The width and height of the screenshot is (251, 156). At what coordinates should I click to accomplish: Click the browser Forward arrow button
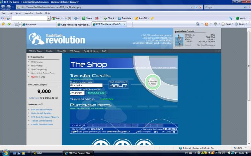click(x=9, y=7)
